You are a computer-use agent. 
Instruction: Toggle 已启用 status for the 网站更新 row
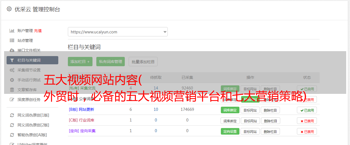tap(307, 110)
